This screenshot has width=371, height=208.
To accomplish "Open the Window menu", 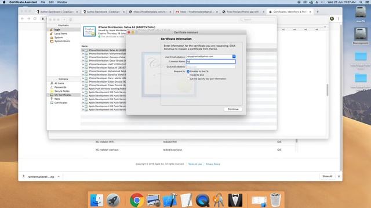I will tap(62, 2).
